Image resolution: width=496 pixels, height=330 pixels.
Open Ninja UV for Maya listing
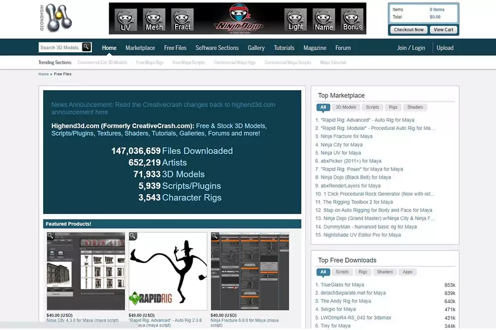pos(341,153)
